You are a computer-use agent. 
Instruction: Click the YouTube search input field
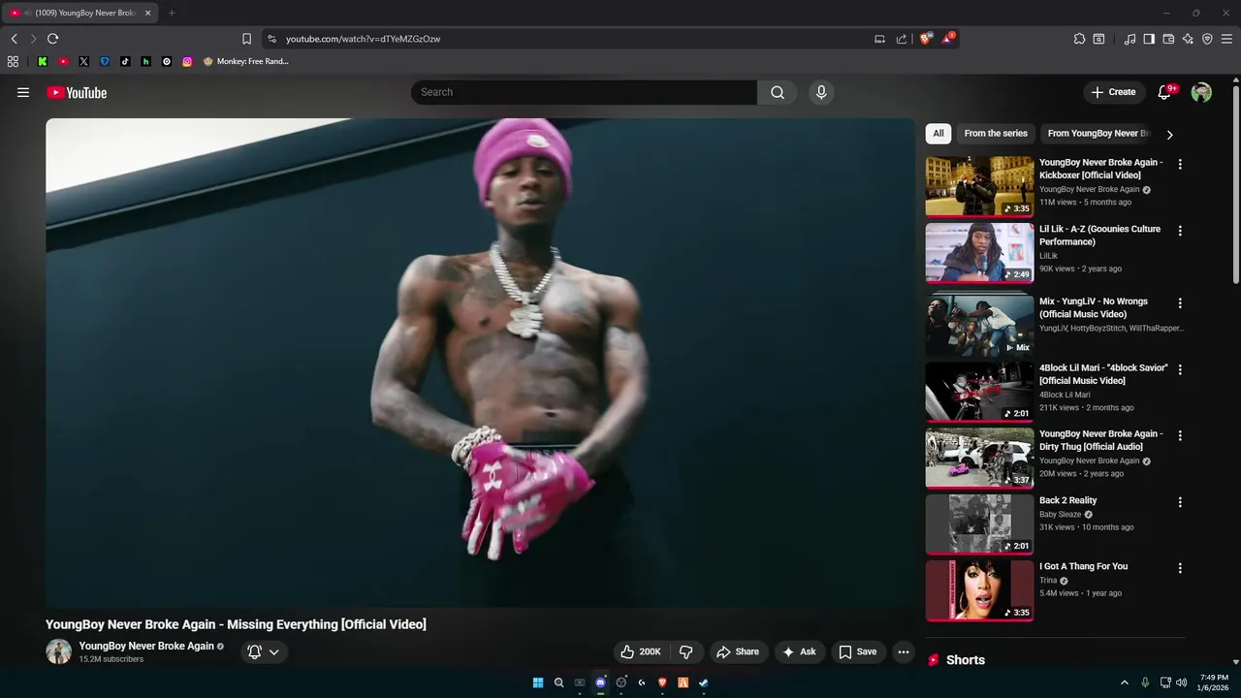(x=584, y=92)
